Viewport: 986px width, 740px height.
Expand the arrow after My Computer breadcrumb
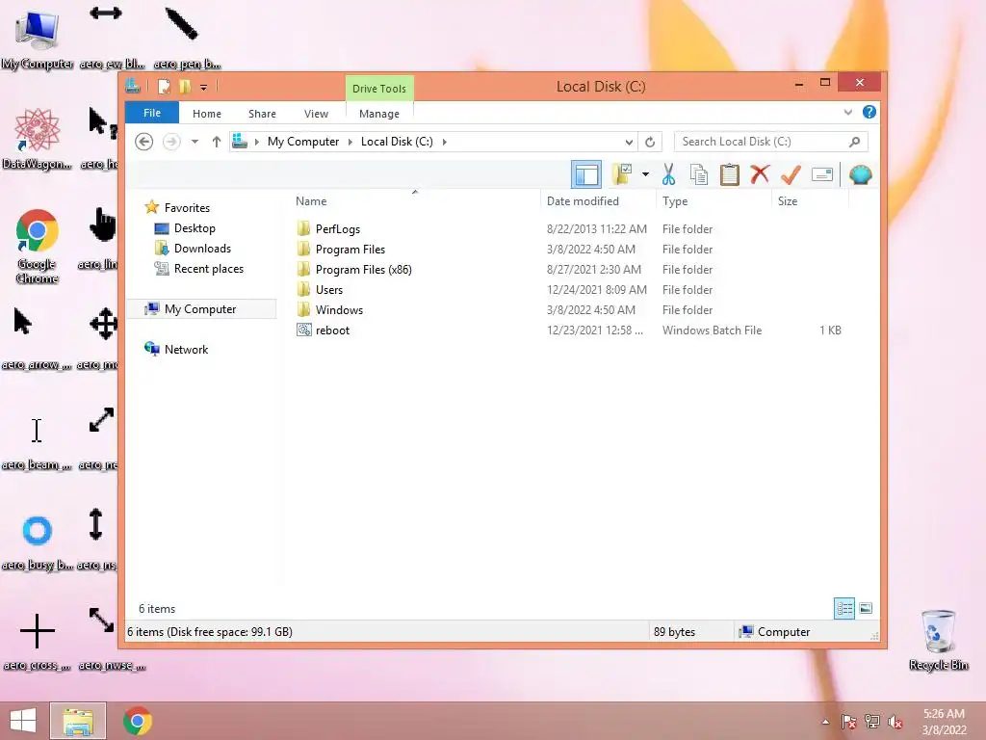pos(350,142)
